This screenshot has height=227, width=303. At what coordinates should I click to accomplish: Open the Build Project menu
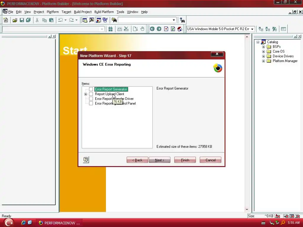coord(83,12)
